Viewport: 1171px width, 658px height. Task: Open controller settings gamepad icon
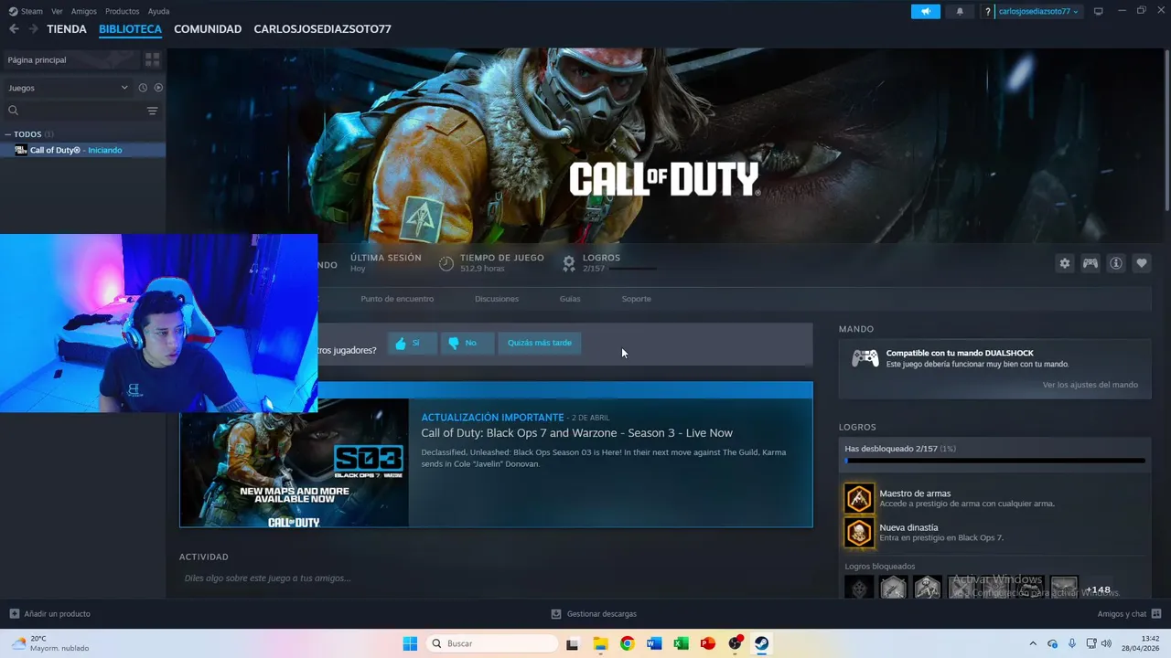(1090, 263)
